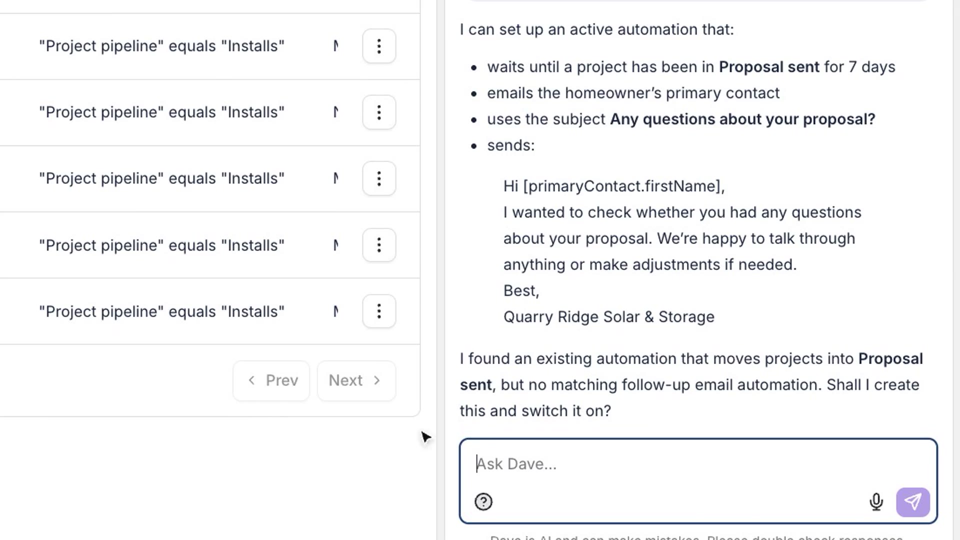
Task: Click the send message paper-plane button
Action: pos(912,502)
